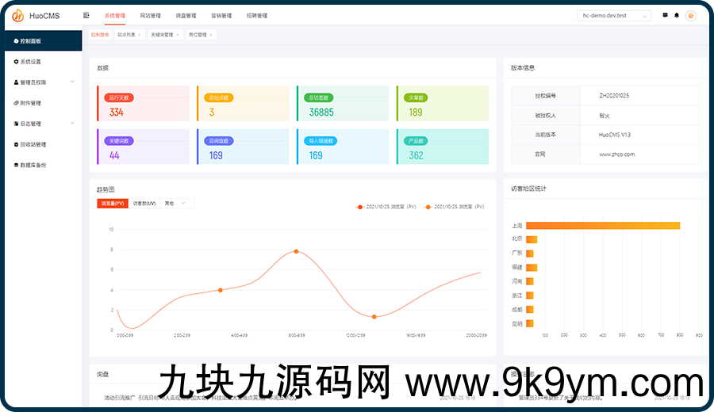Select the 访客数(UV) trend button
This screenshot has width=714, height=412.
(x=144, y=204)
